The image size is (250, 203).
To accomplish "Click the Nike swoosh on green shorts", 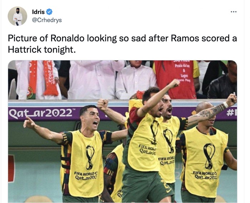I will pyautogui.click(x=169, y=190).
